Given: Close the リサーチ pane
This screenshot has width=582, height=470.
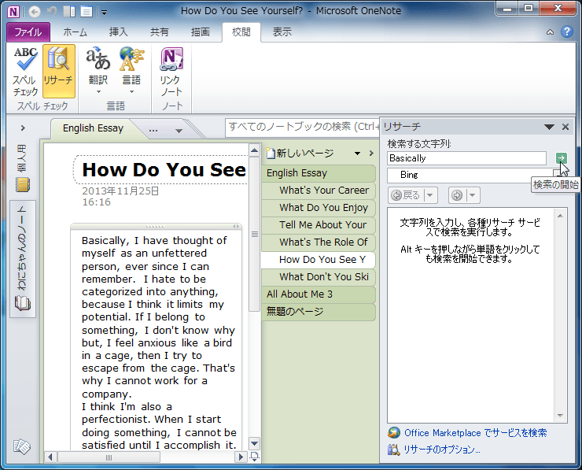Looking at the screenshot, I should [x=565, y=127].
